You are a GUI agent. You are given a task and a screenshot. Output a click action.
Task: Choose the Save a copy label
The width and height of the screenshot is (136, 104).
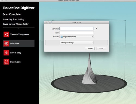point(16,53)
